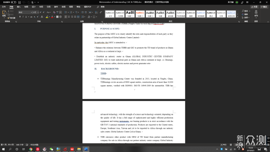This screenshot has height=152, width=270.
Task: Toggle Underline formatting
Action: pyautogui.click(x=26, y=17)
